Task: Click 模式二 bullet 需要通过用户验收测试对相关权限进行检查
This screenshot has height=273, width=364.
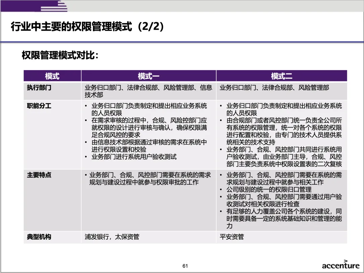Action: pos(281,200)
